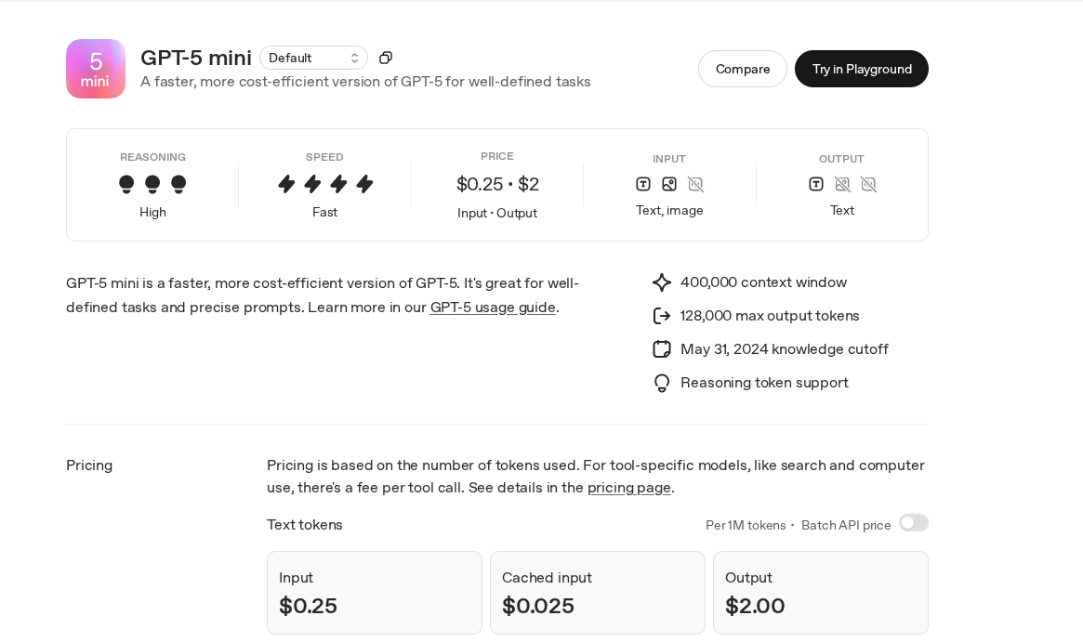This screenshot has height=642, width=1083.
Task: Click the unsupported image output icon
Action: tap(842, 184)
